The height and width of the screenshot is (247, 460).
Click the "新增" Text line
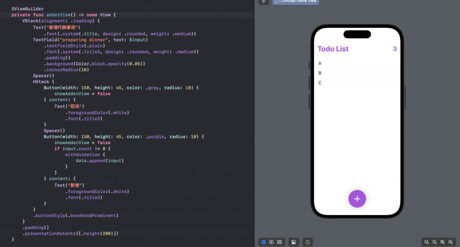pyautogui.click(x=69, y=185)
